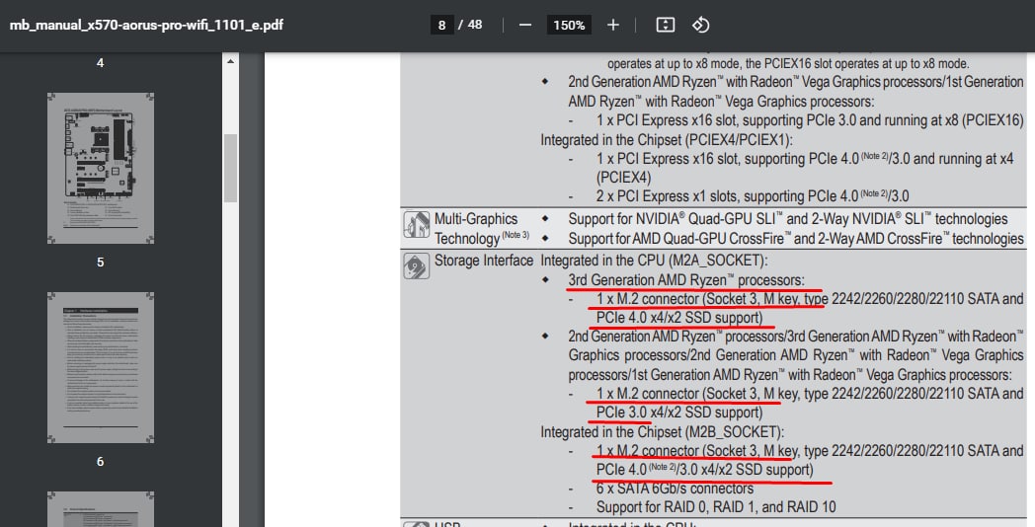Open page 6 thumbnail in sidebar
Image resolution: width=1035 pixels, height=527 pixels.
coord(101,367)
